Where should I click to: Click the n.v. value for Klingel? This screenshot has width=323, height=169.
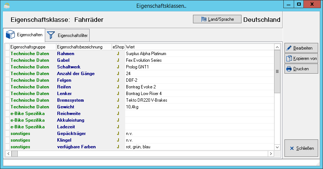[x=129, y=140]
